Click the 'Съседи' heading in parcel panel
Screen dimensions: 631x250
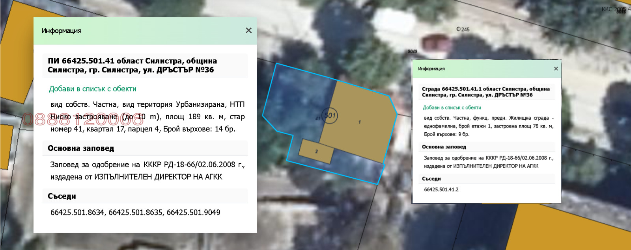tap(62, 196)
